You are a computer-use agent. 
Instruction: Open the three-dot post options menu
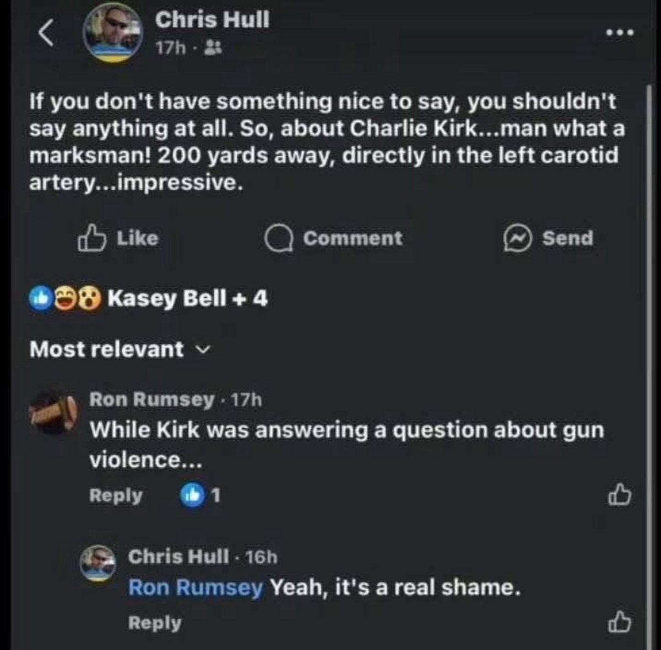click(620, 33)
